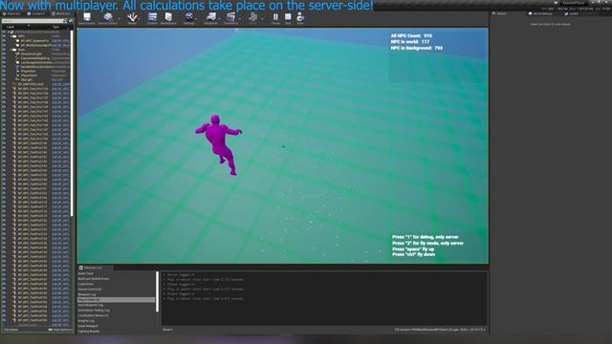This screenshot has width=612, height=344.
Task: Open the Blueprints dropdown arrow
Action: point(220,18)
